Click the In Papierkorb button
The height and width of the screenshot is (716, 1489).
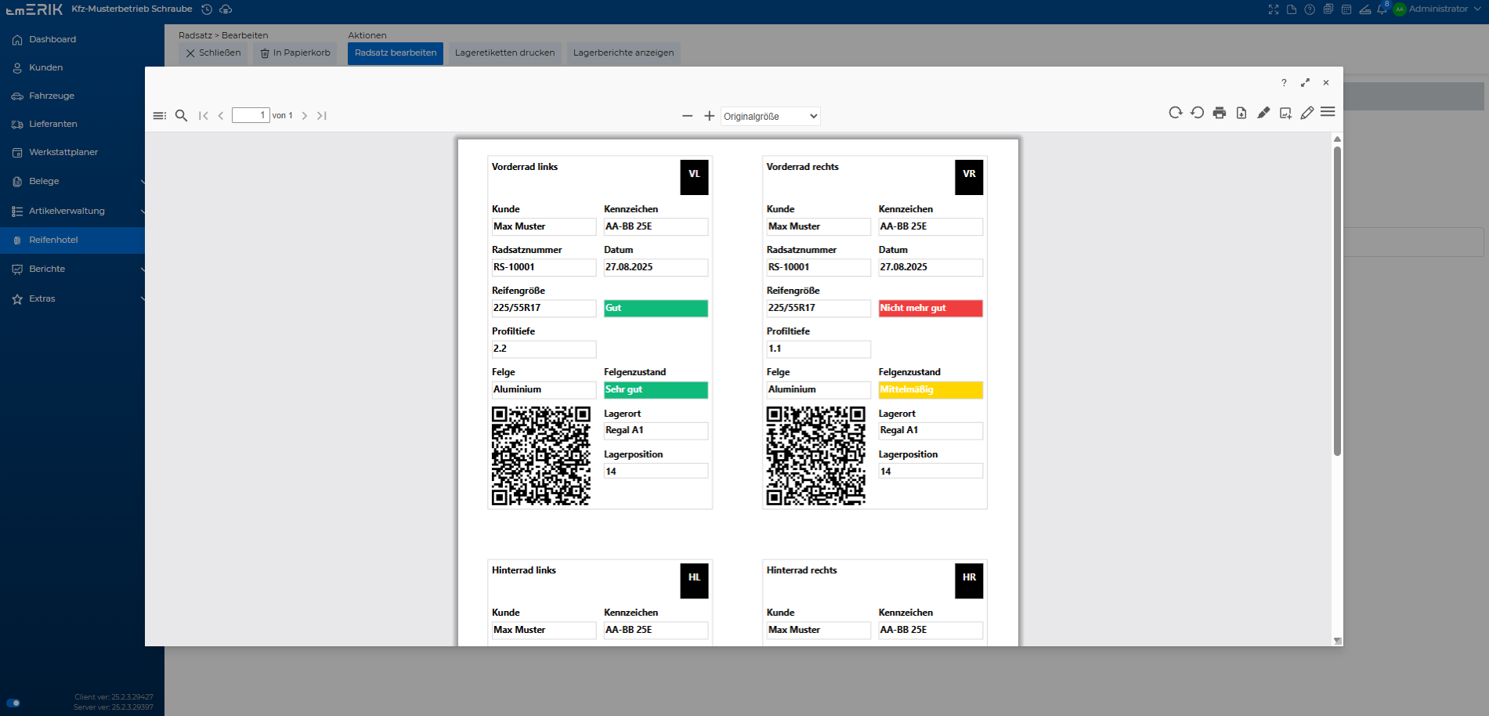click(x=295, y=53)
